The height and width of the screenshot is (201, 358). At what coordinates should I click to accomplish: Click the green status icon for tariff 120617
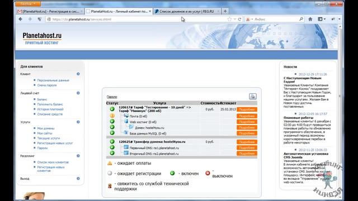click(112, 109)
